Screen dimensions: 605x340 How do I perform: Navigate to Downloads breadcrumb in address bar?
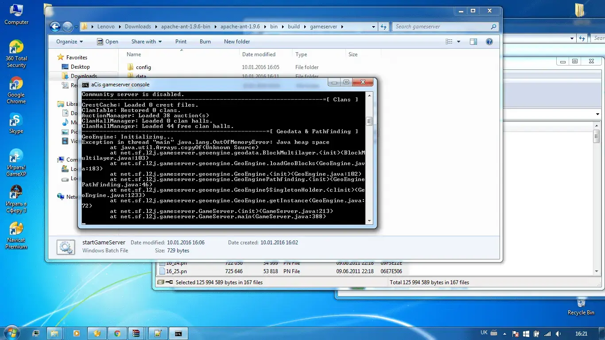click(x=138, y=27)
